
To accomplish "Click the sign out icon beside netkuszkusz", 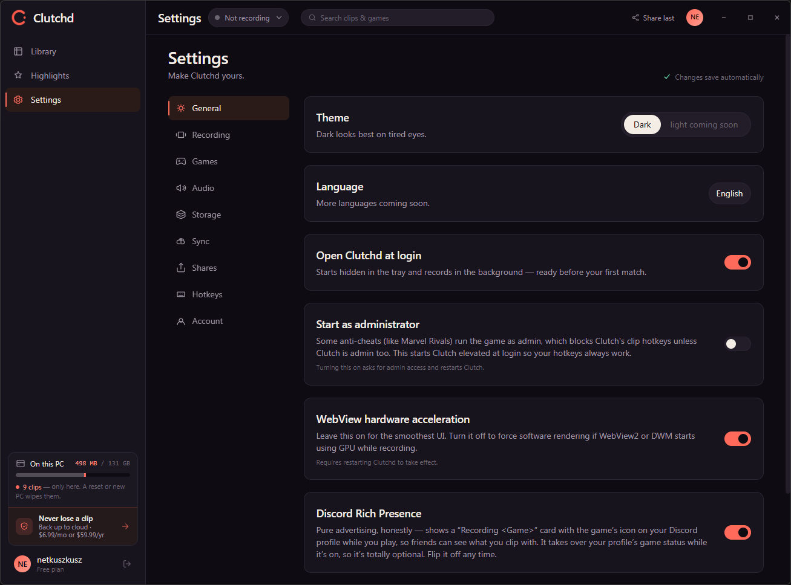I will pos(127,564).
